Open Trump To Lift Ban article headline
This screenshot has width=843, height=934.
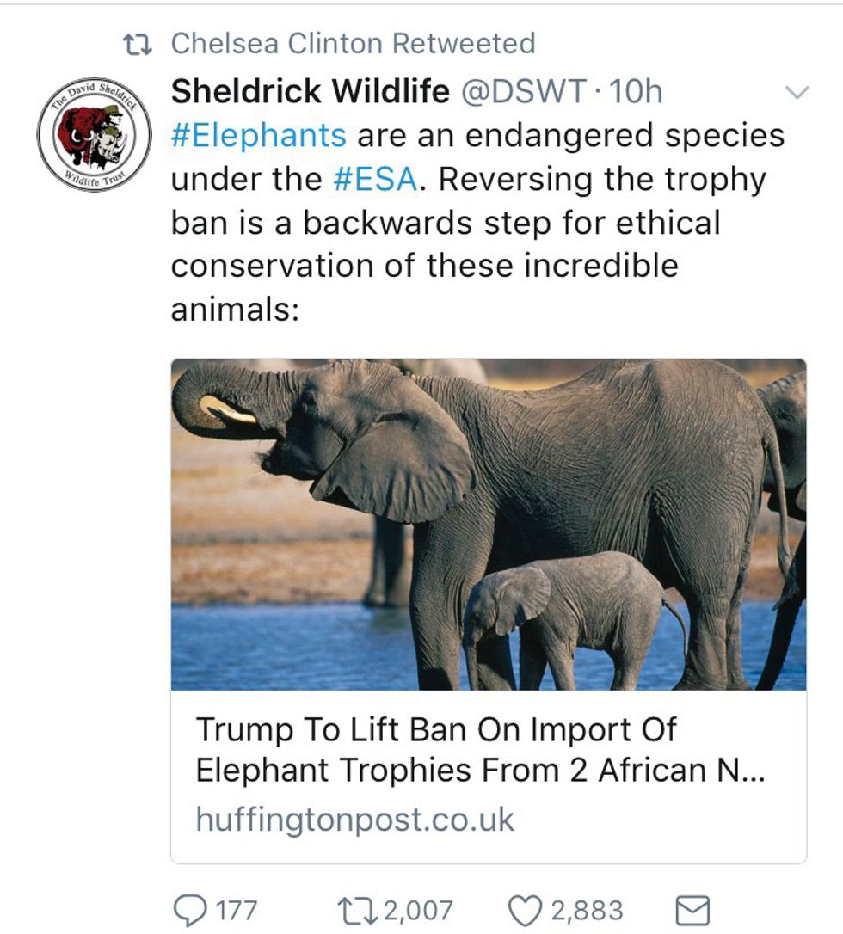(x=480, y=750)
